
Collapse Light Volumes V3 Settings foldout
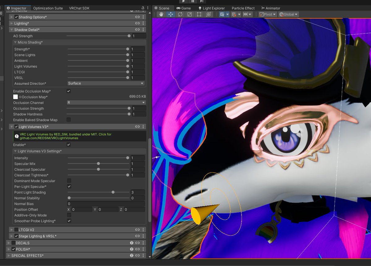15,151
